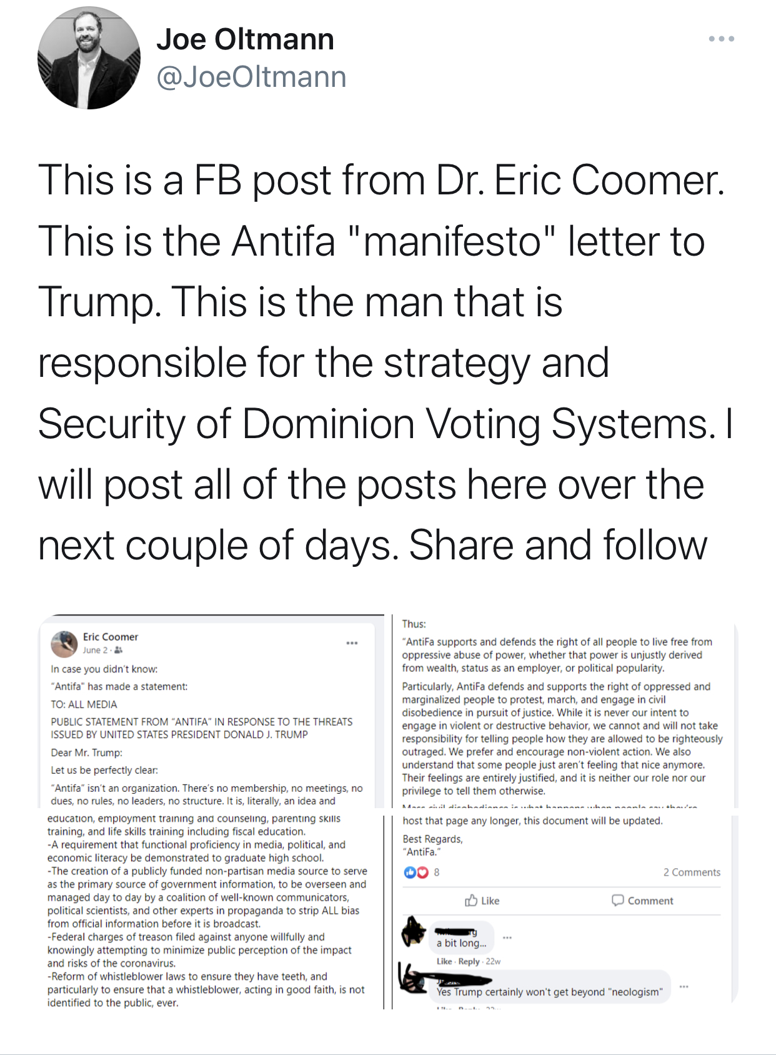Open options dots beside the "neologism" comment
This screenshot has height=1055, width=776.
click(684, 986)
